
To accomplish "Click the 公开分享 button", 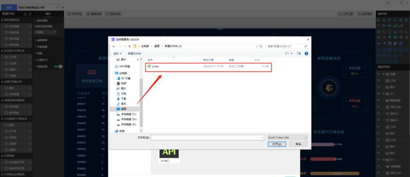I will tap(346, 14).
